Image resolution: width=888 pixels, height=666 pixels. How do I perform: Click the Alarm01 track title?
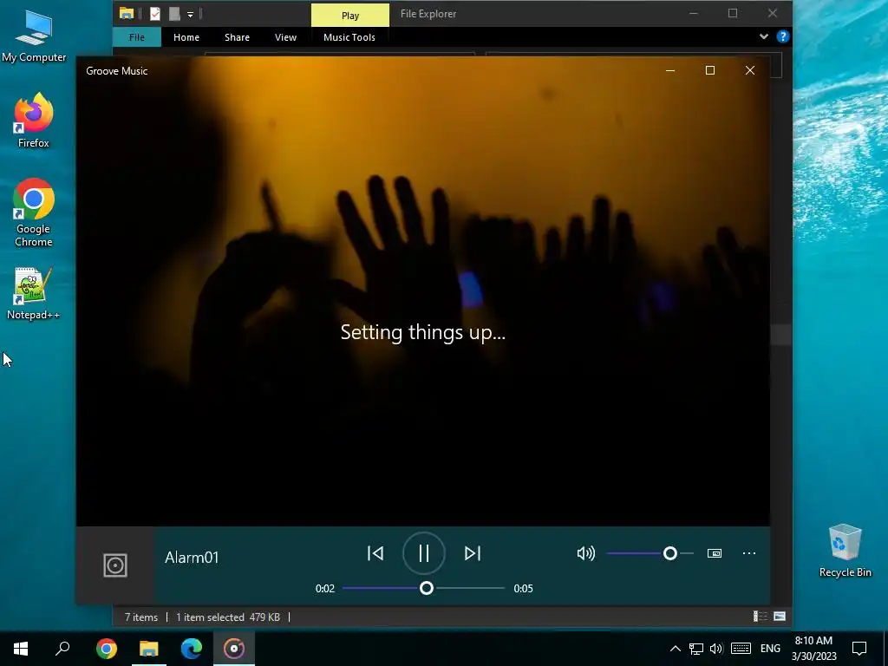pyautogui.click(x=192, y=558)
